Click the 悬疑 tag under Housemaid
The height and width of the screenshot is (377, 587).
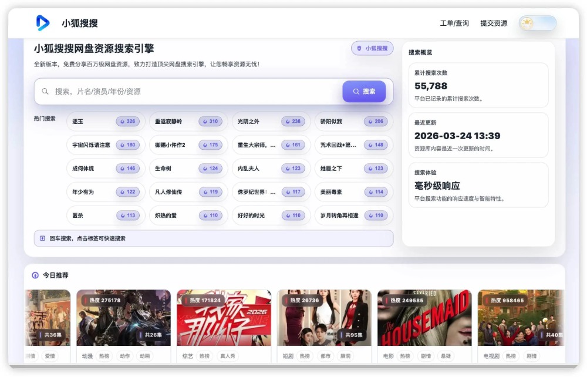pos(446,356)
